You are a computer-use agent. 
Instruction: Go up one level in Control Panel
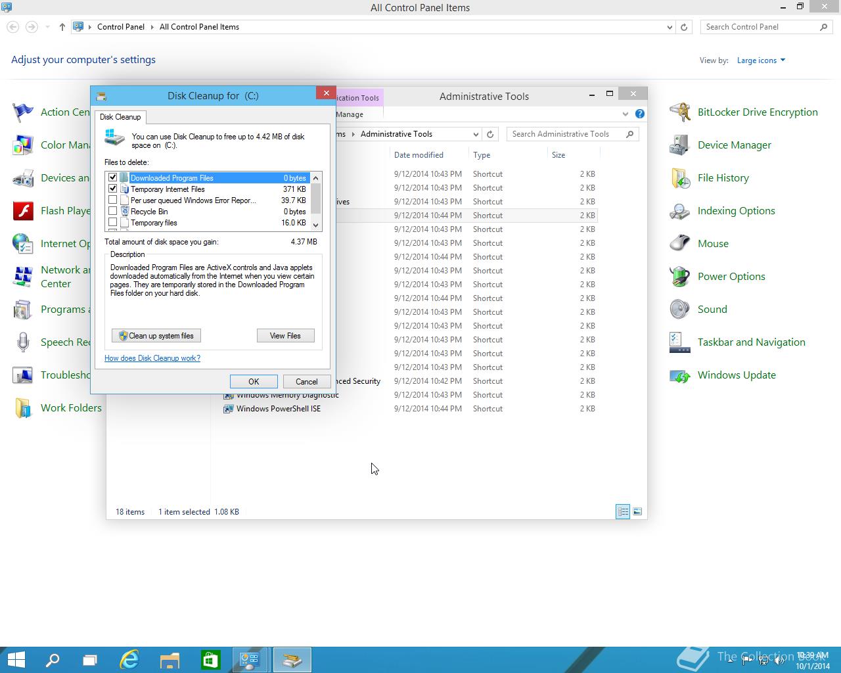(62, 27)
